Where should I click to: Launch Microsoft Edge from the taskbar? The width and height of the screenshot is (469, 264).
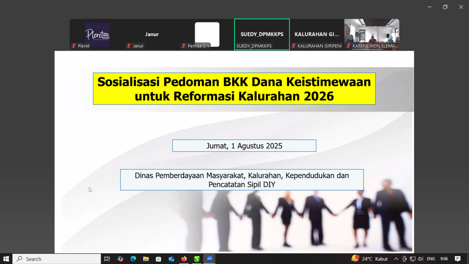tap(133, 259)
